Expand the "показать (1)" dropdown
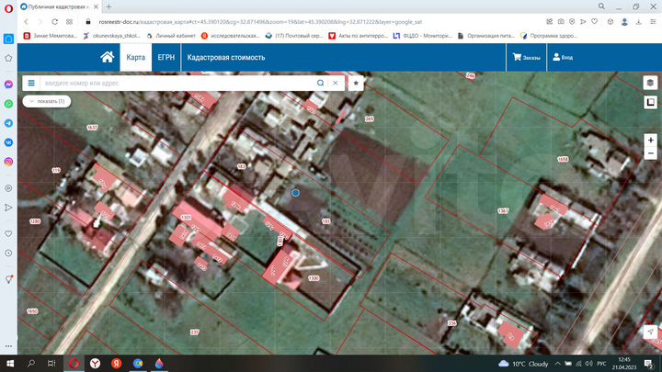The image size is (662, 372). coord(45,100)
